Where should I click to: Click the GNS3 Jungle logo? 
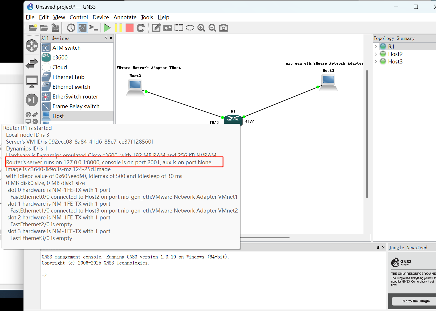tap(401, 262)
